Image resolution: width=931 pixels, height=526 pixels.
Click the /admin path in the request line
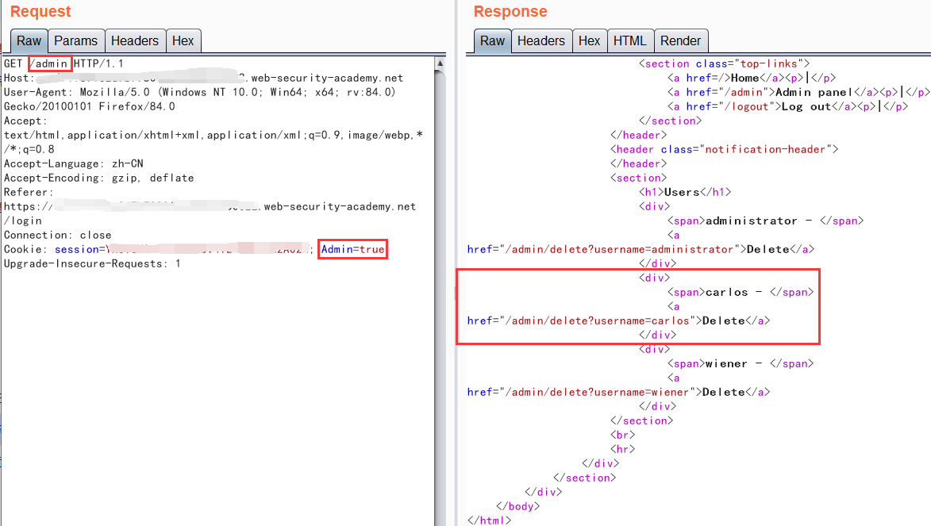coord(50,63)
